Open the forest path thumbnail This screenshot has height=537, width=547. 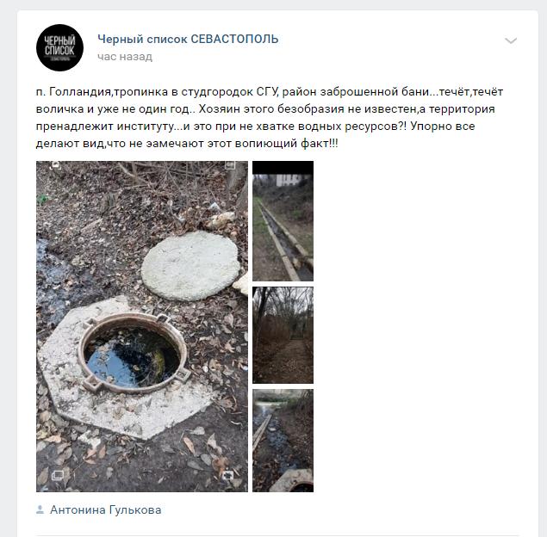click(283, 336)
